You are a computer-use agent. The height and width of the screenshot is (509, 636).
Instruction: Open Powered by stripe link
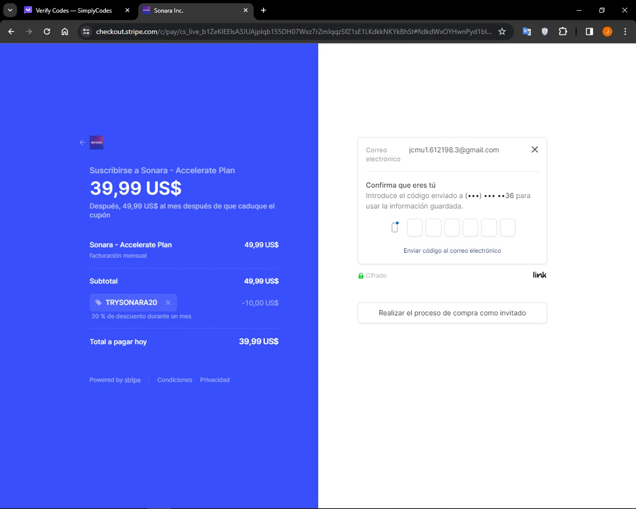(115, 380)
